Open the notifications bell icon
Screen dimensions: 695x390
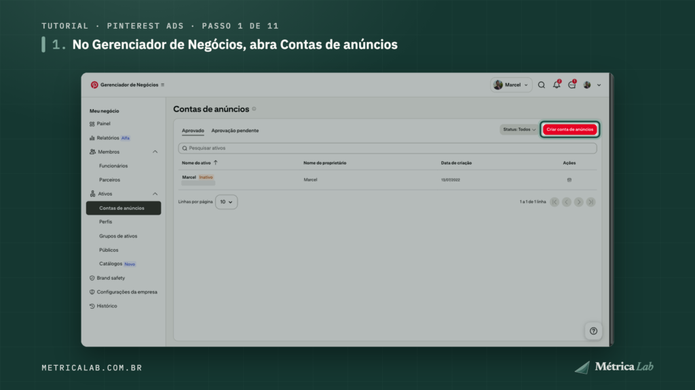point(557,85)
